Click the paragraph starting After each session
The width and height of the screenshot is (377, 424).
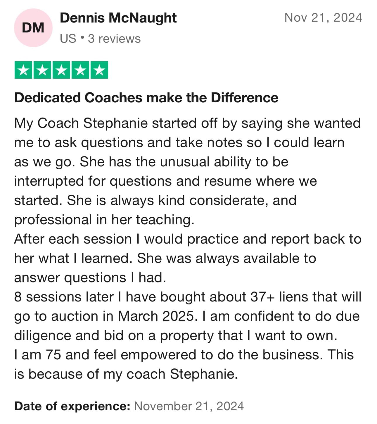point(187,258)
